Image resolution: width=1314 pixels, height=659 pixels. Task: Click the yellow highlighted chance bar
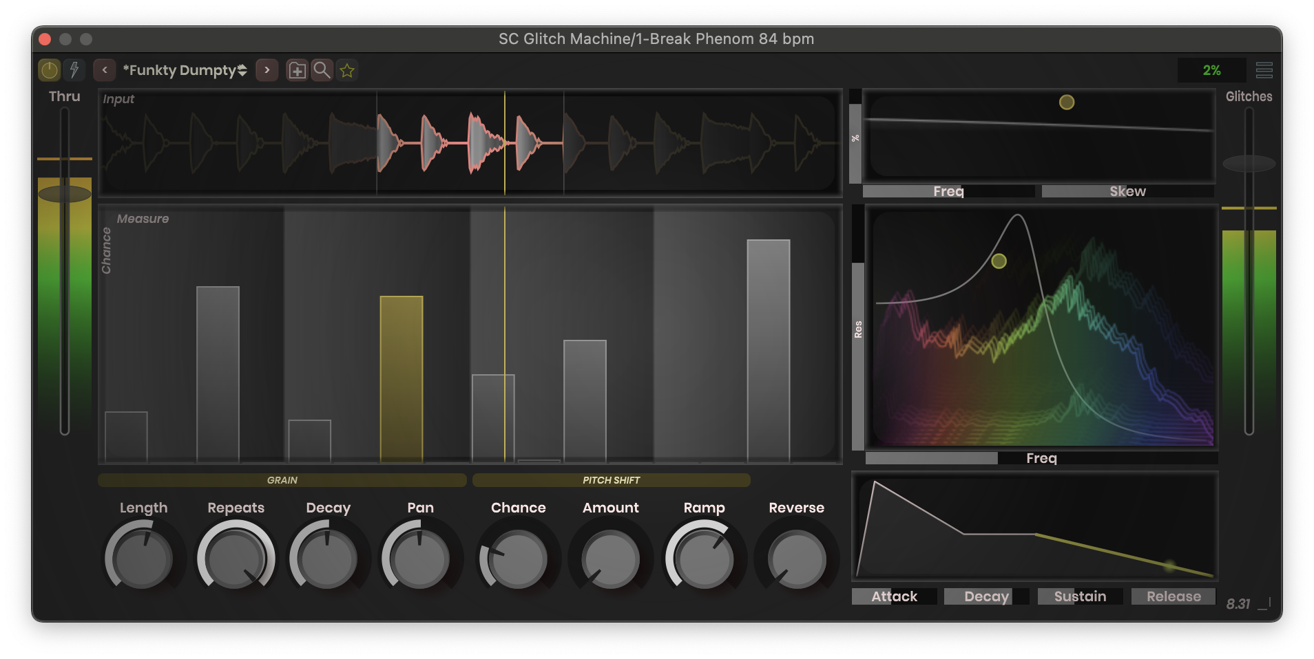point(401,378)
